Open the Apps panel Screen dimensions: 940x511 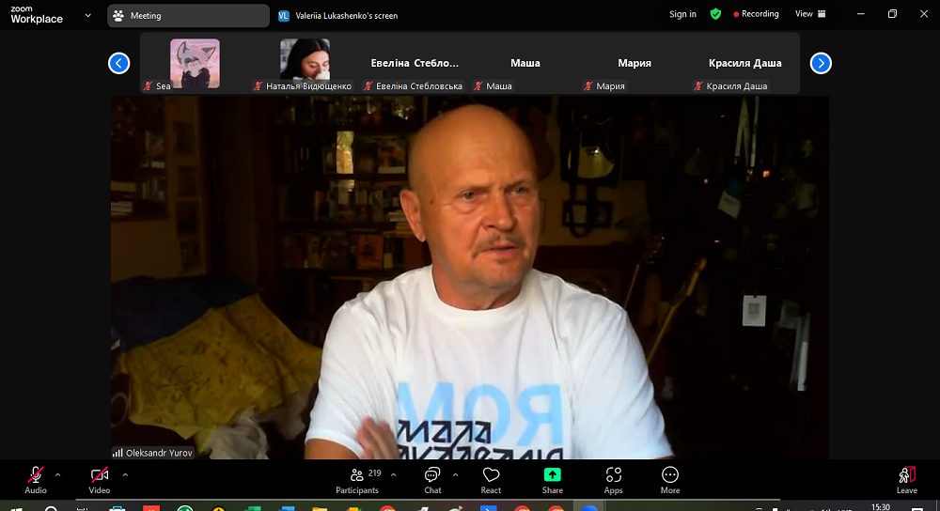click(613, 480)
